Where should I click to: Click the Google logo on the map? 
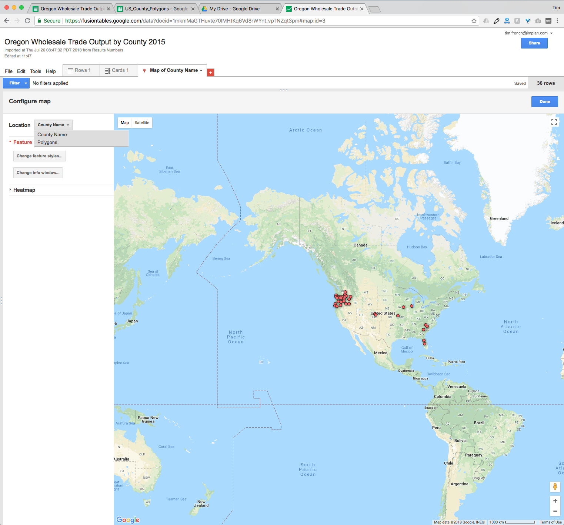coord(128,520)
